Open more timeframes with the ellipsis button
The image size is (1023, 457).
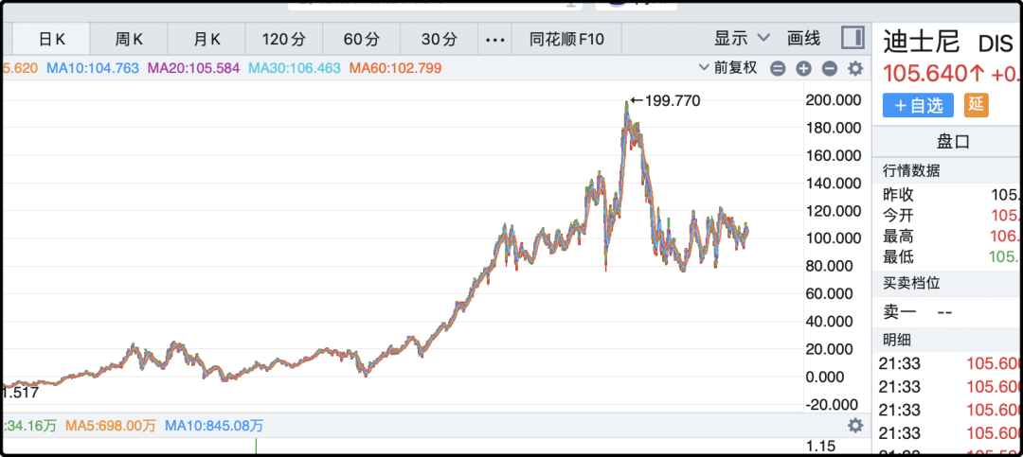click(495, 40)
